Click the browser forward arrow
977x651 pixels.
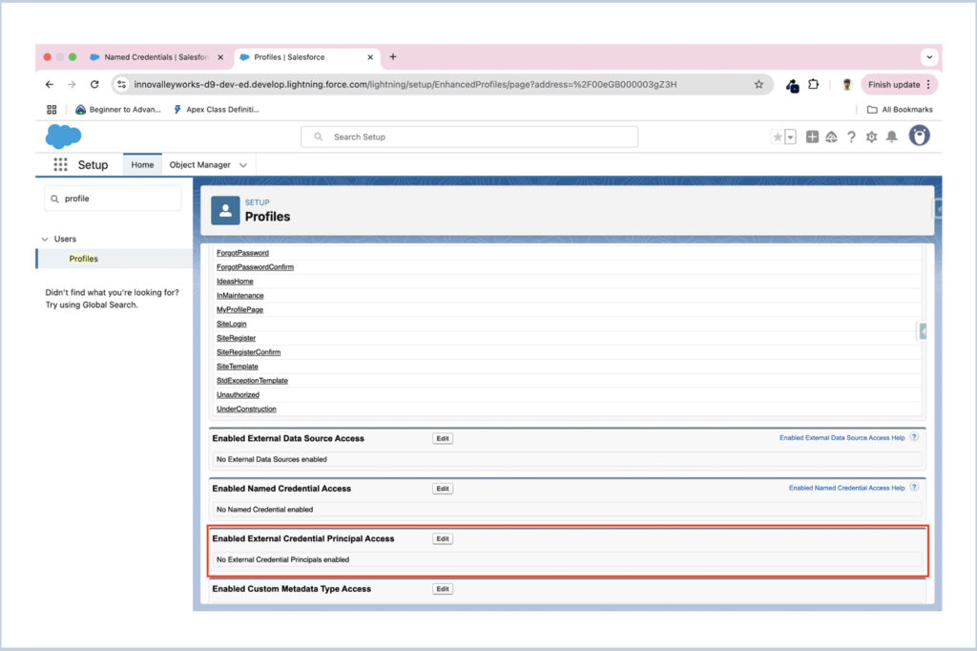(72, 84)
